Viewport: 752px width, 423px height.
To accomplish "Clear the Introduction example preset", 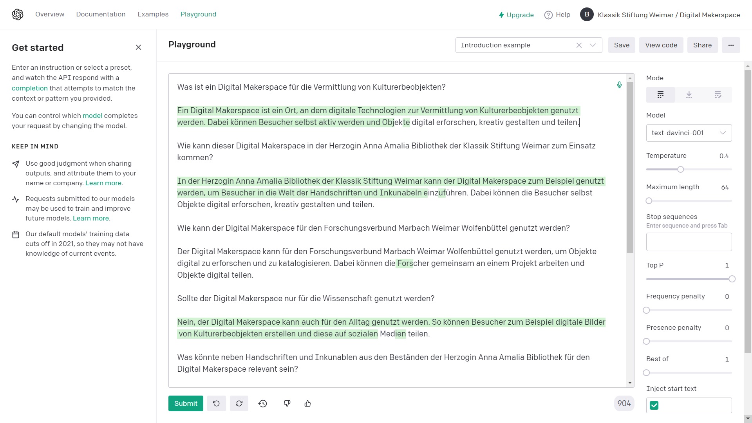I will click(579, 45).
